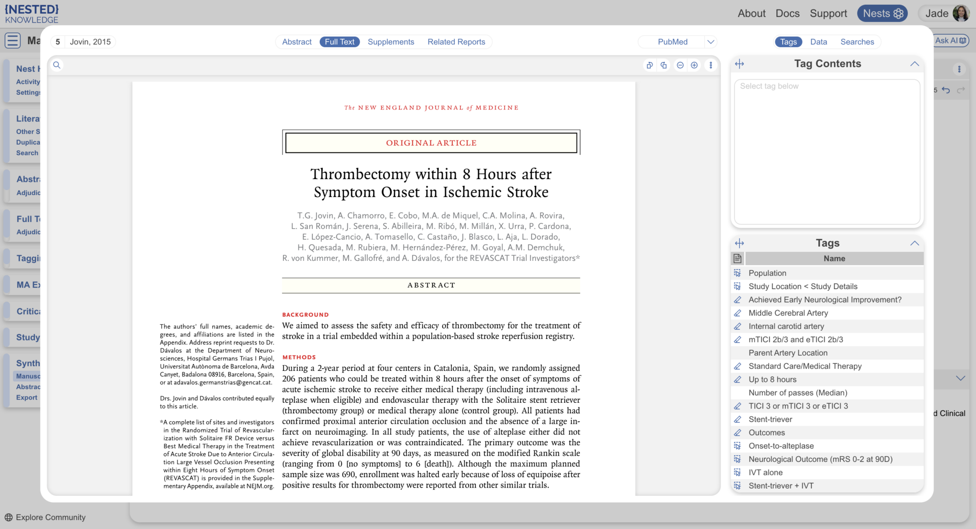Open the Related Reports tab
Screen dimensions: 976x529
[x=456, y=42]
